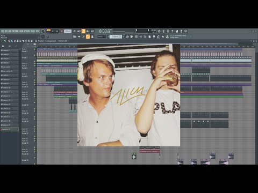Open the Browser tree icon
The width and height of the screenshot is (258, 193).
[x=145, y=36]
